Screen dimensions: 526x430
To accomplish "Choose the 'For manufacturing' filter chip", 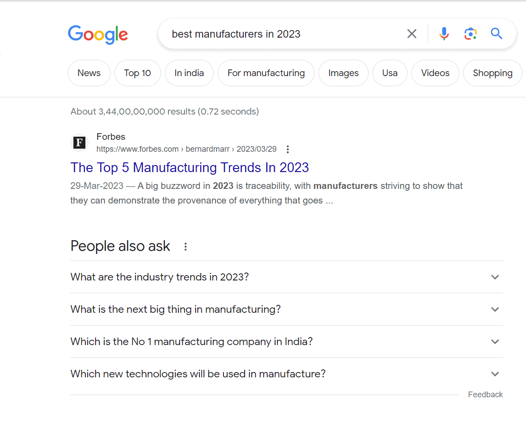I will point(266,73).
